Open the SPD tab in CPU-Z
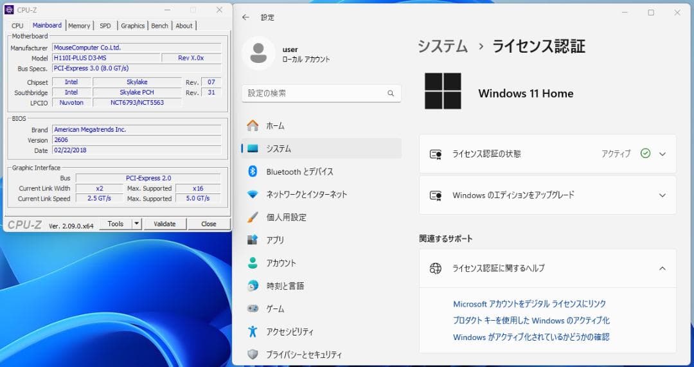The height and width of the screenshot is (367, 694). tap(105, 26)
